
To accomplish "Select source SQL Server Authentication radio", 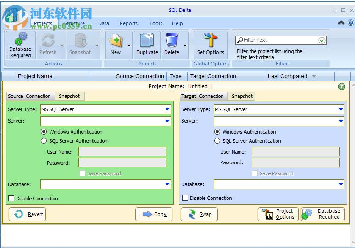I will pos(44,141).
